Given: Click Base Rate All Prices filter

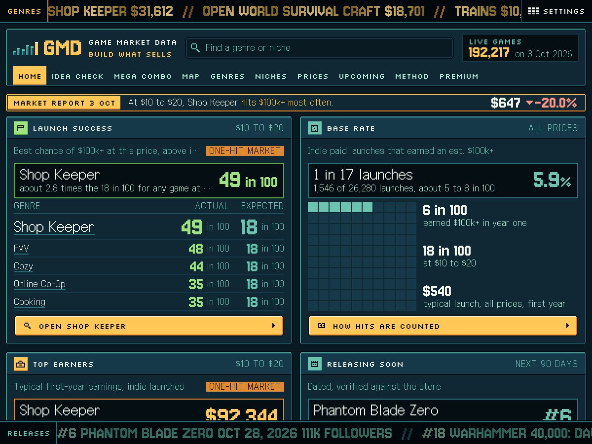Looking at the screenshot, I should tap(553, 128).
